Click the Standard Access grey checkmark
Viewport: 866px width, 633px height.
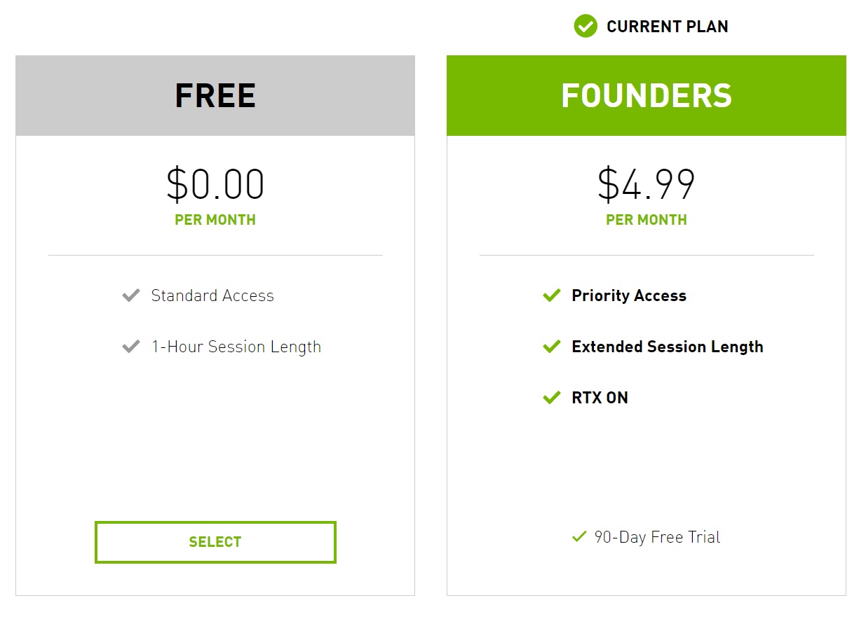coord(131,295)
